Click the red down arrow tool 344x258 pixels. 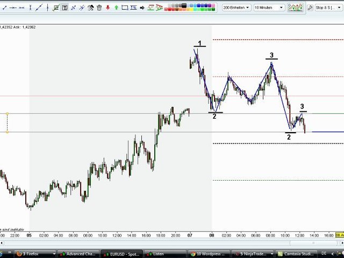108,8
